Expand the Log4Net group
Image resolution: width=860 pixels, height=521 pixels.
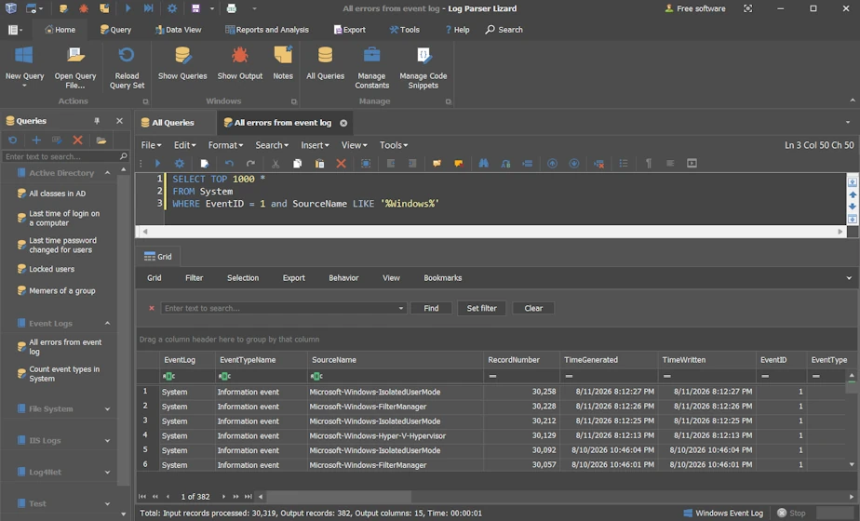108,473
